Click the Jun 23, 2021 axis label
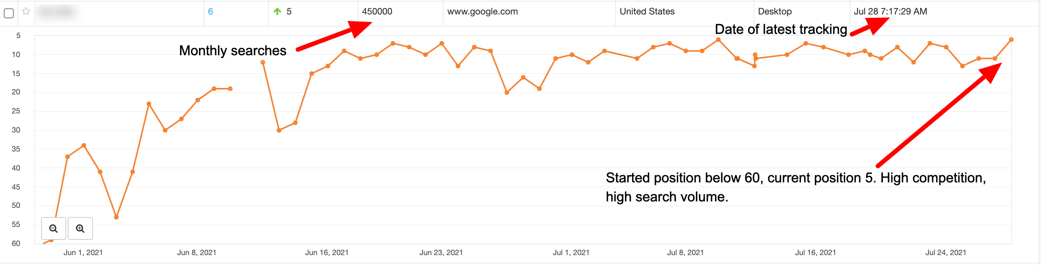This screenshot has width=1041, height=265. [x=441, y=252]
